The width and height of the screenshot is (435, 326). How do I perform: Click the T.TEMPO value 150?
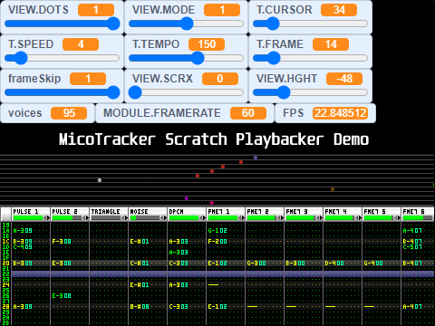point(207,44)
